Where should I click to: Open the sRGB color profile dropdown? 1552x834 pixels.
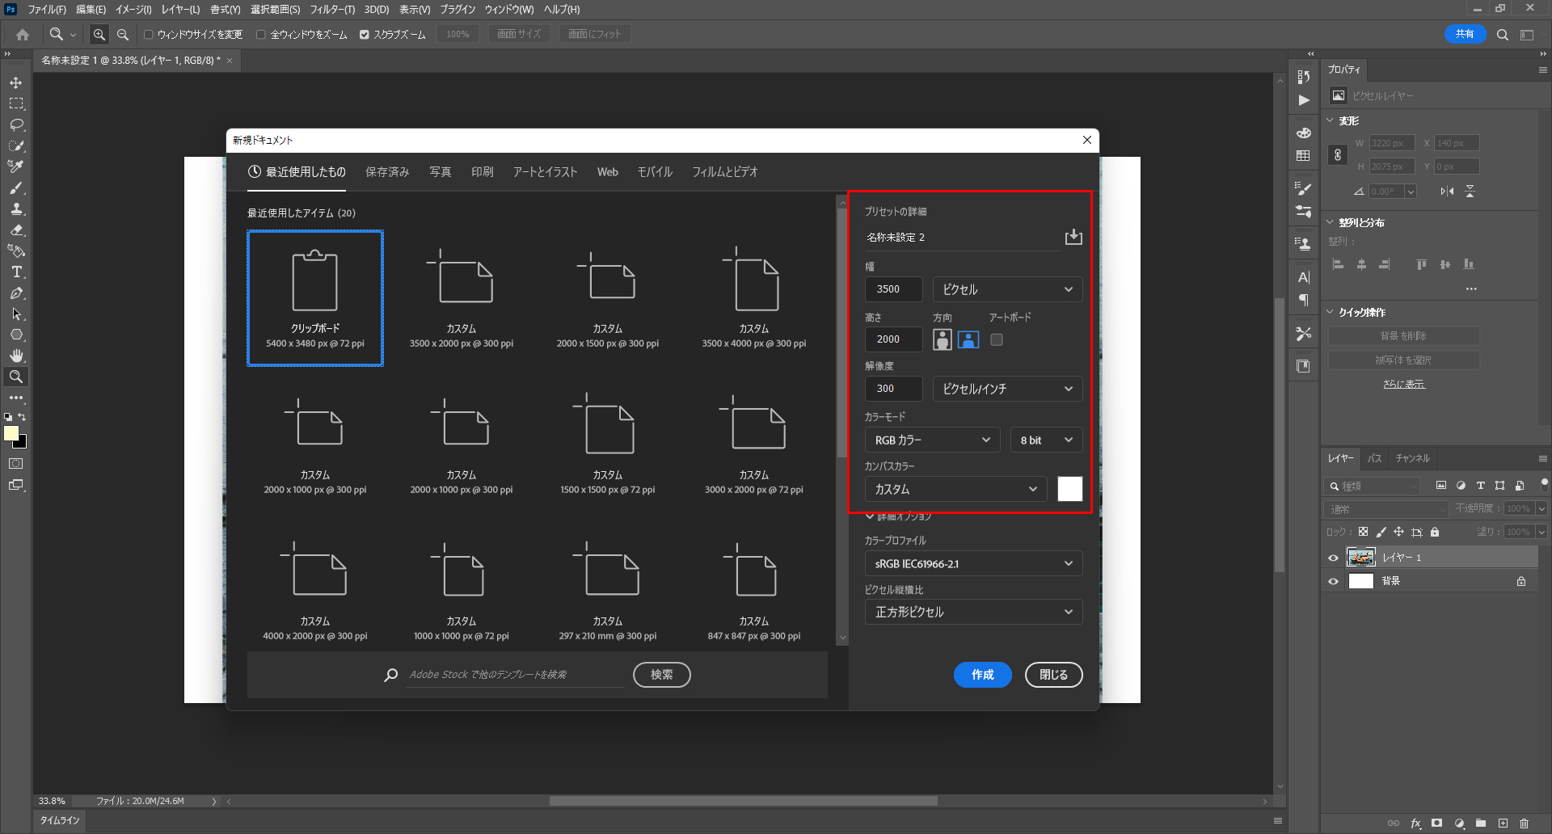973,564
